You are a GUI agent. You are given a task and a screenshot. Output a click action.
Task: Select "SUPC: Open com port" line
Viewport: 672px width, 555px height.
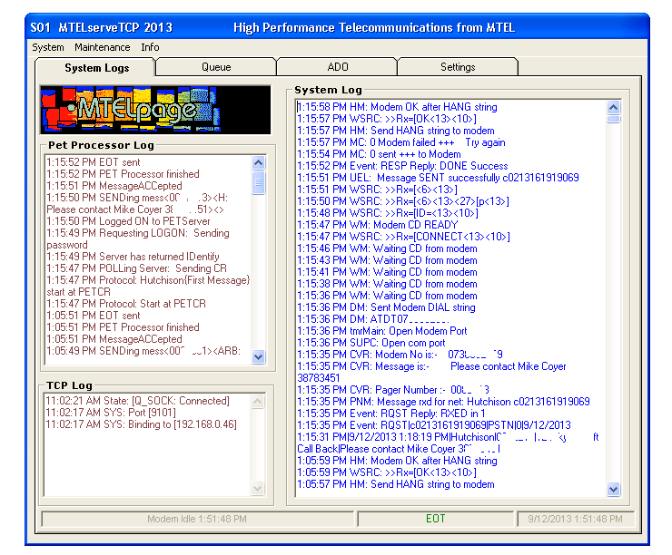371,343
